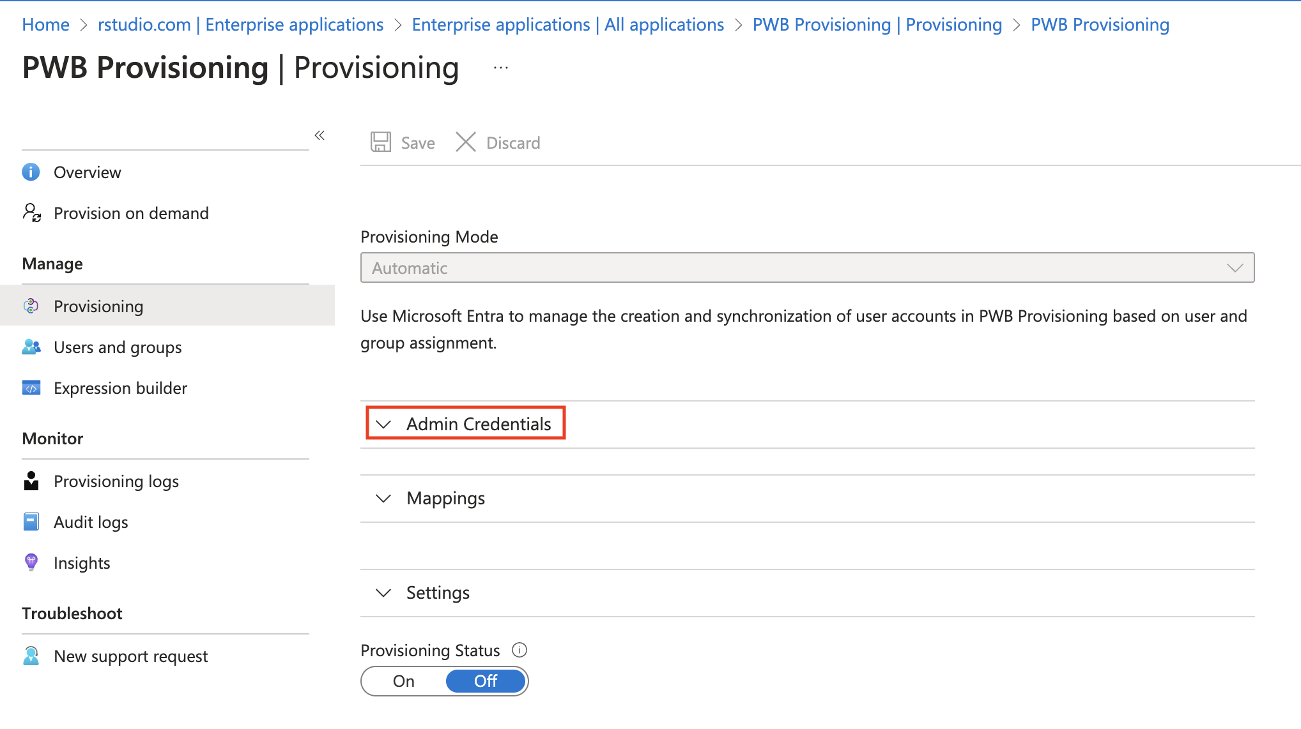Click the Provisioning Status label
This screenshot has width=1301, height=729.
(x=430, y=650)
